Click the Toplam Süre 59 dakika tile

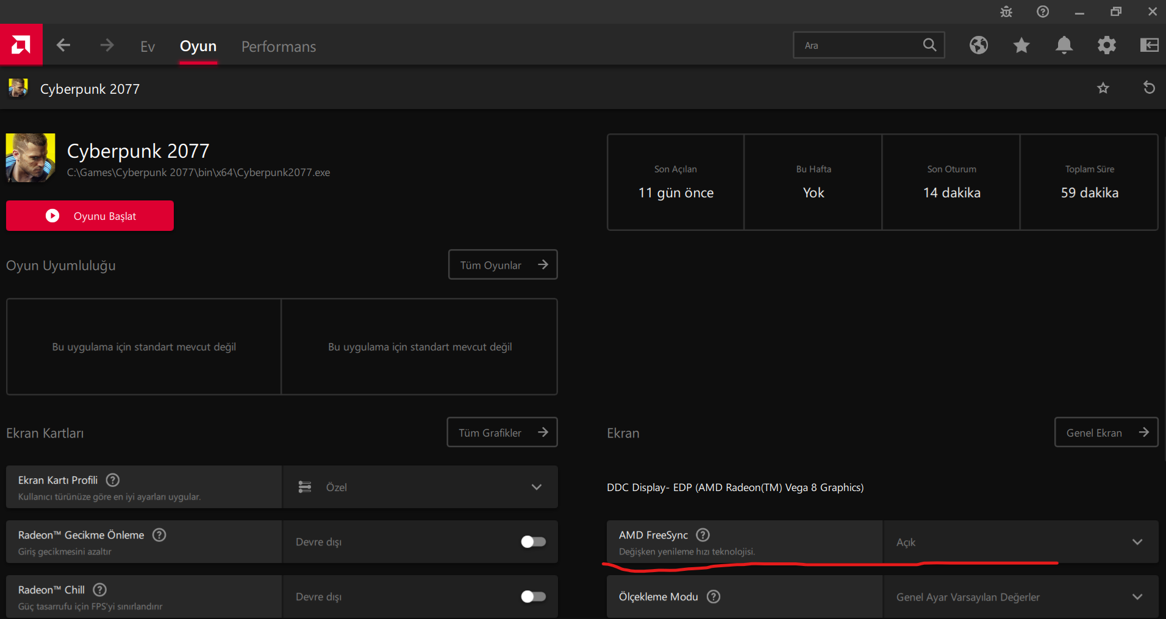(1089, 182)
